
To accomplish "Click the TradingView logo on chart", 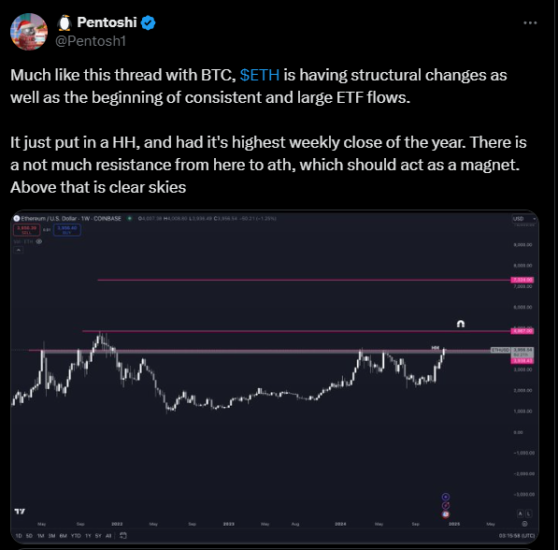I will [x=20, y=511].
